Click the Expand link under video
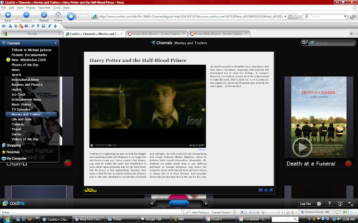The width and height of the screenshot is (358, 223). click(202, 150)
